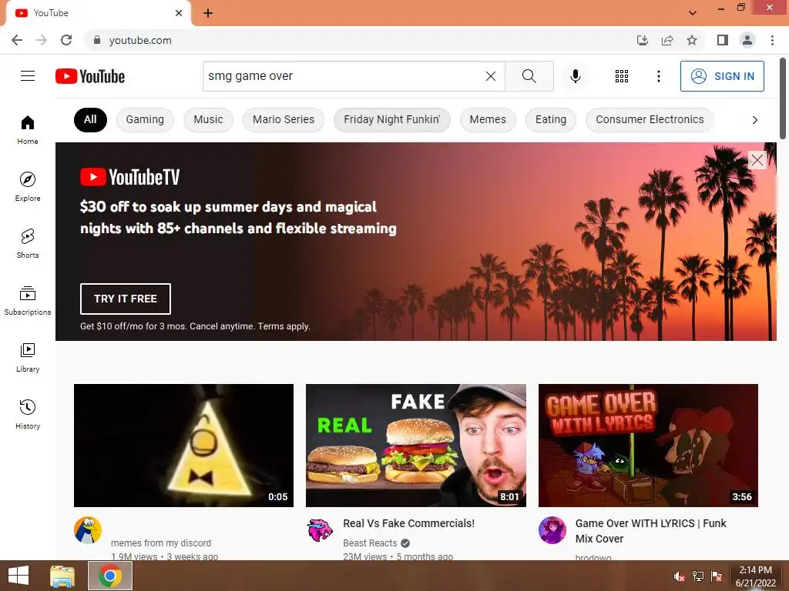Viewport: 789px width, 591px height.
Task: Open the YouTube hamburger guide menu
Action: 28,76
